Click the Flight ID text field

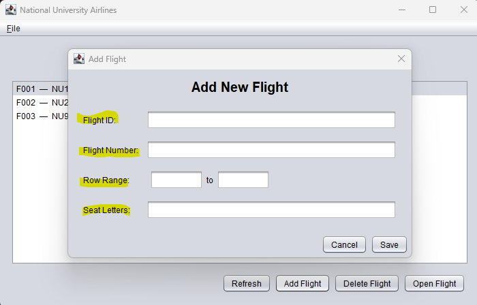(271, 121)
